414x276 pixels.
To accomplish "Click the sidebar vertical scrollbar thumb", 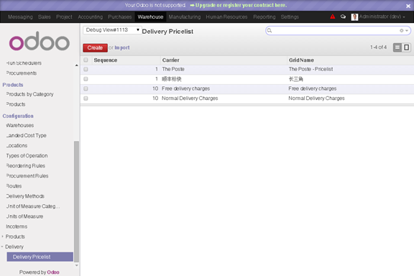I will [77, 201].
